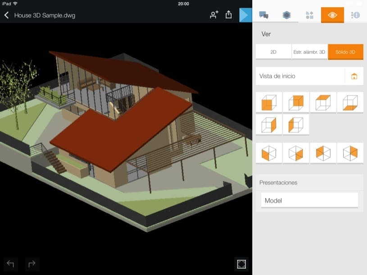
Task: Switch to the bottom view cube
Action: pos(350,103)
